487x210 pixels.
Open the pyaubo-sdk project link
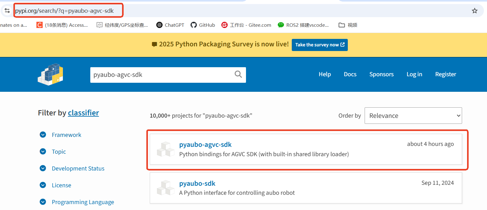[197, 183]
